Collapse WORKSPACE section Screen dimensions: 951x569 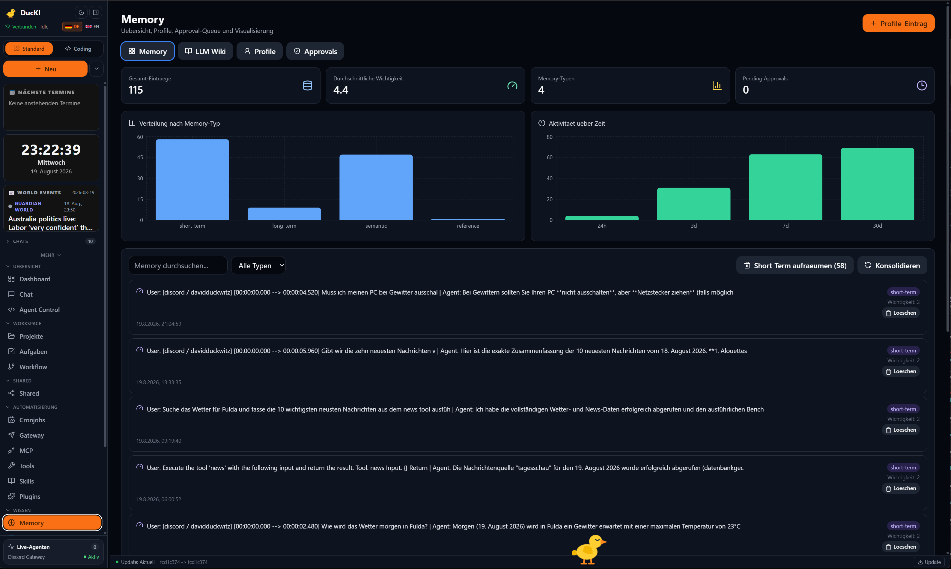tap(24, 324)
